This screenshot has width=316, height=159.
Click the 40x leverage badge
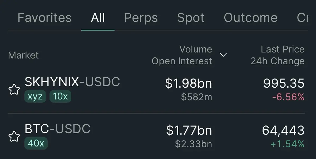coord(36,143)
